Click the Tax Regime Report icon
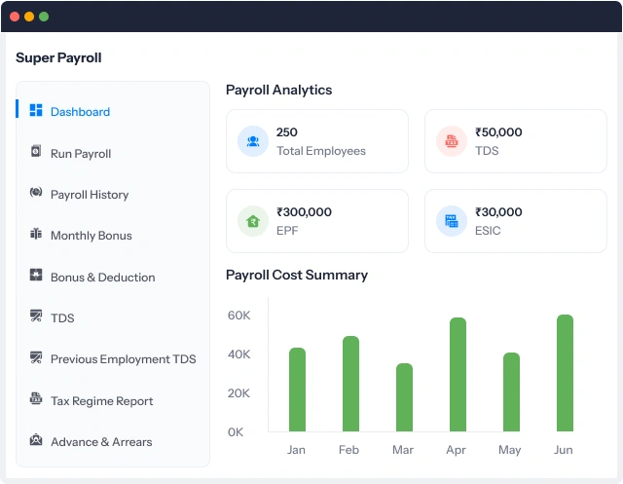The image size is (623, 484). click(36, 398)
